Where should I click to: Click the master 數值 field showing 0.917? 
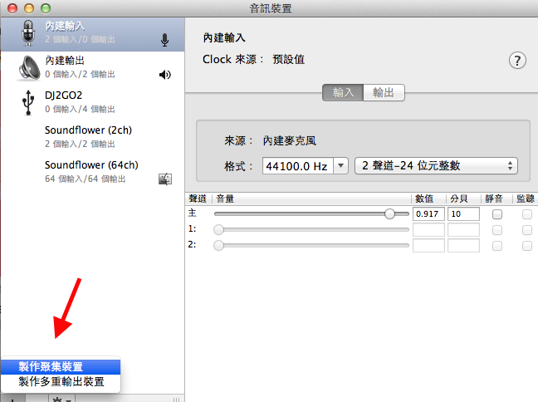[428, 213]
